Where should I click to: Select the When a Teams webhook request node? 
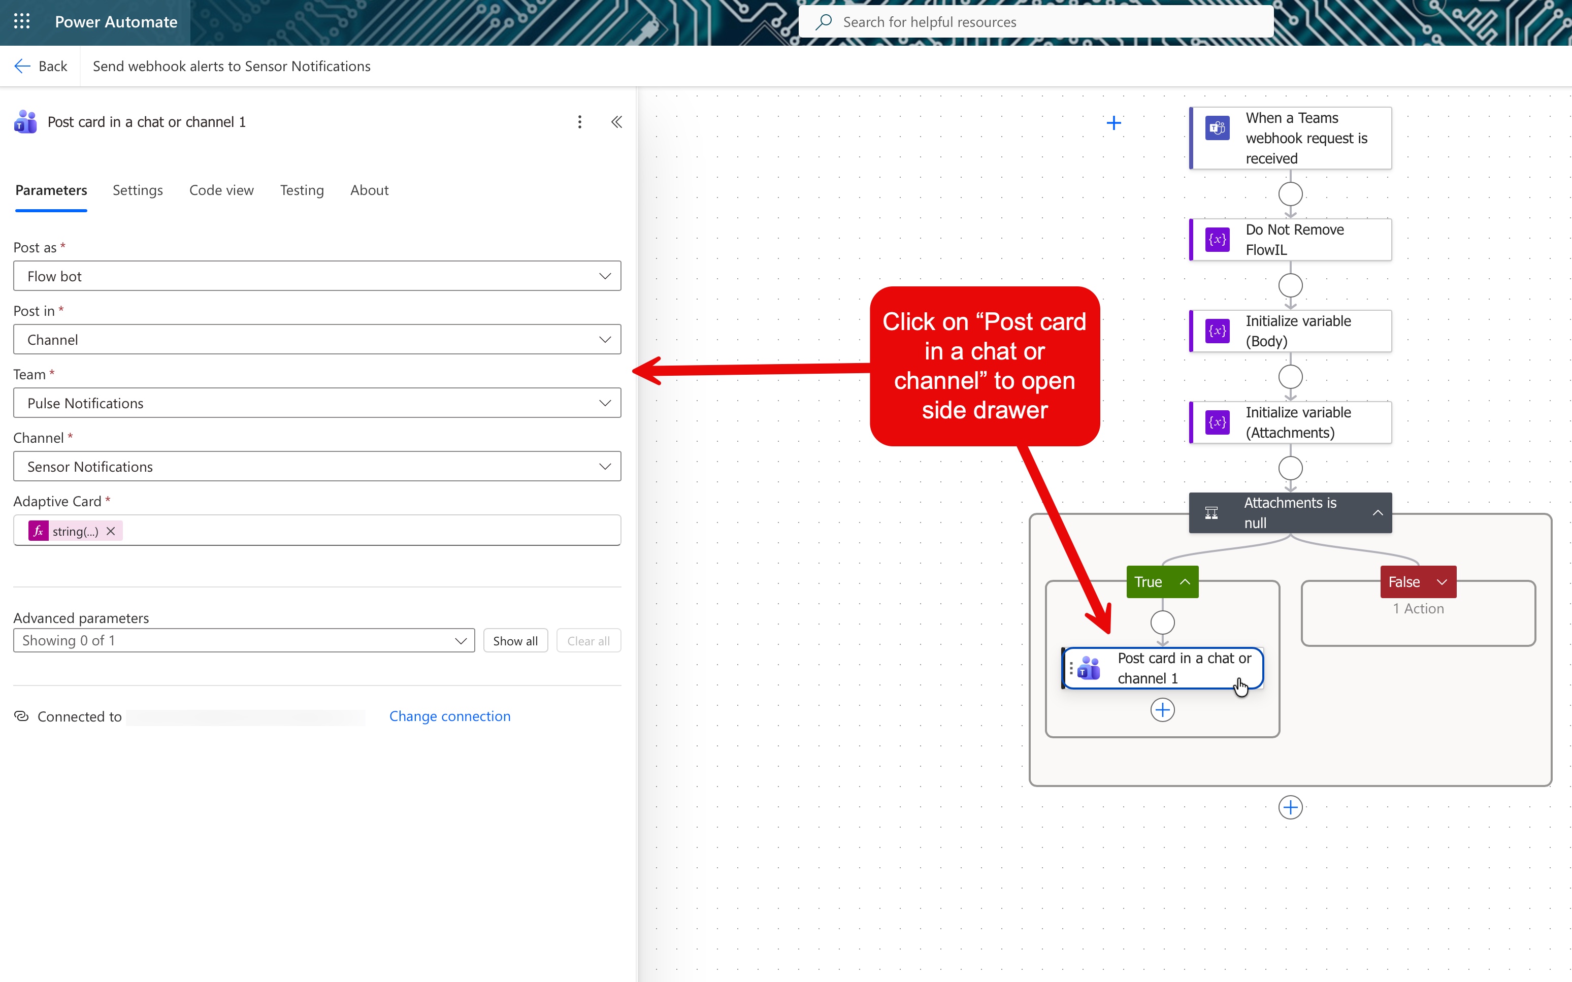[x=1290, y=138]
